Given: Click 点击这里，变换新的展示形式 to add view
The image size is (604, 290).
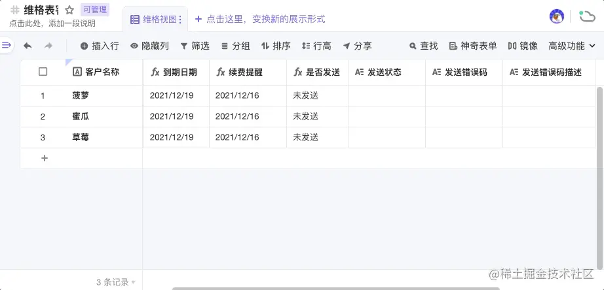Looking at the screenshot, I should tap(260, 19).
